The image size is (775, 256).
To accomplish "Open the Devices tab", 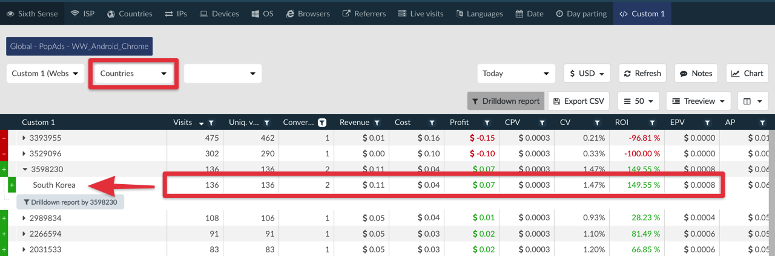I will [219, 13].
